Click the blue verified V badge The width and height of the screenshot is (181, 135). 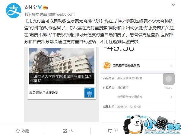coord(40,7)
